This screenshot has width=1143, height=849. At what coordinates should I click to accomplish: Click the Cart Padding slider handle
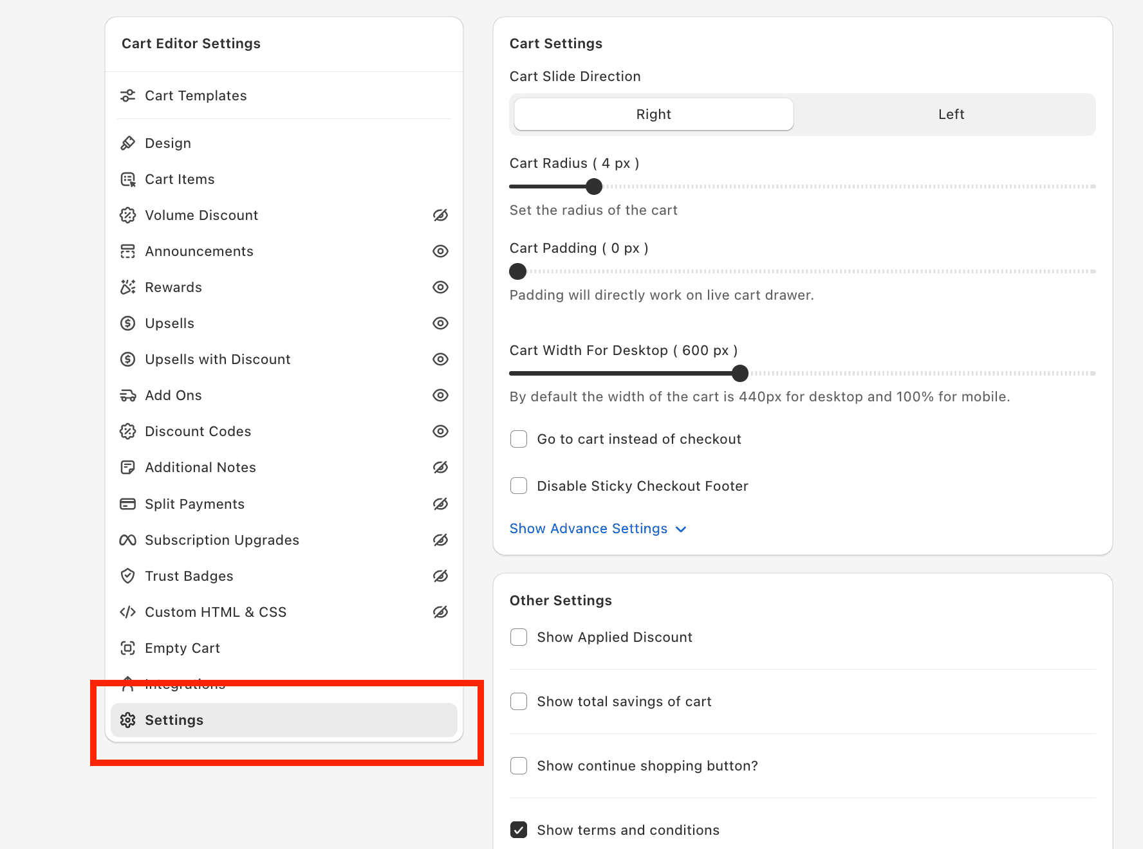click(518, 271)
